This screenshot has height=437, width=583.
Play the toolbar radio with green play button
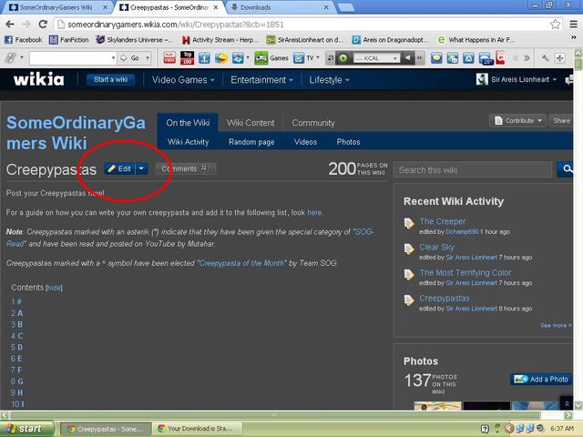[343, 58]
